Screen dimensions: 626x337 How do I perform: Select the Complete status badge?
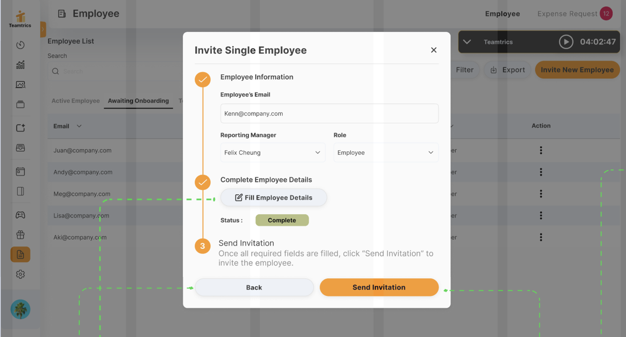[x=282, y=220]
